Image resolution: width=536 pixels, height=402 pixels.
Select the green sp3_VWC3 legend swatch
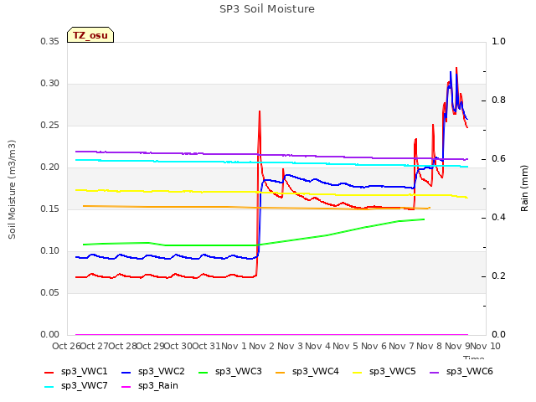tap(203, 372)
